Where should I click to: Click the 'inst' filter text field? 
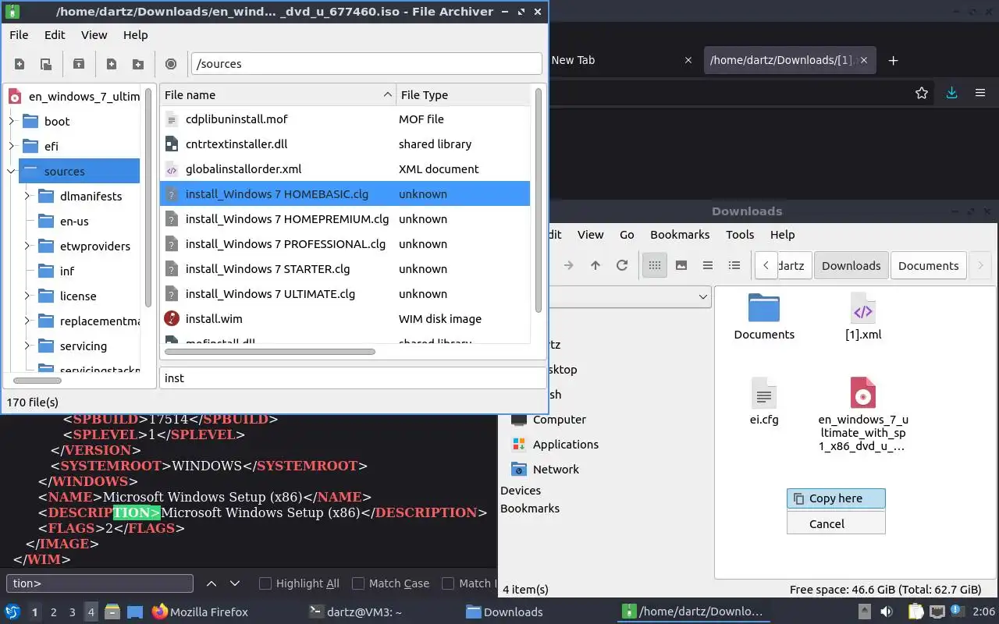[353, 378]
